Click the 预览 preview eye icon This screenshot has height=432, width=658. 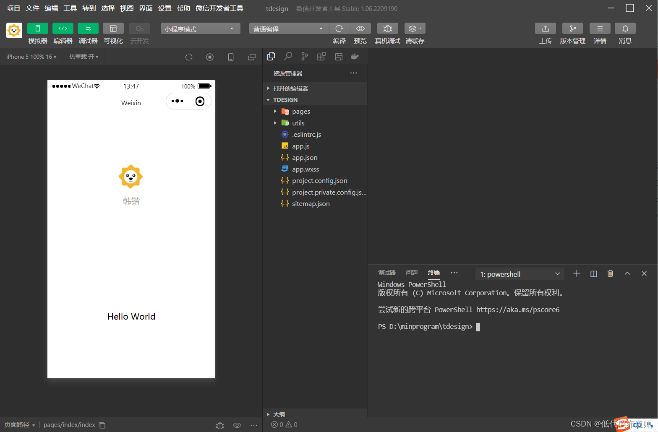click(x=360, y=29)
